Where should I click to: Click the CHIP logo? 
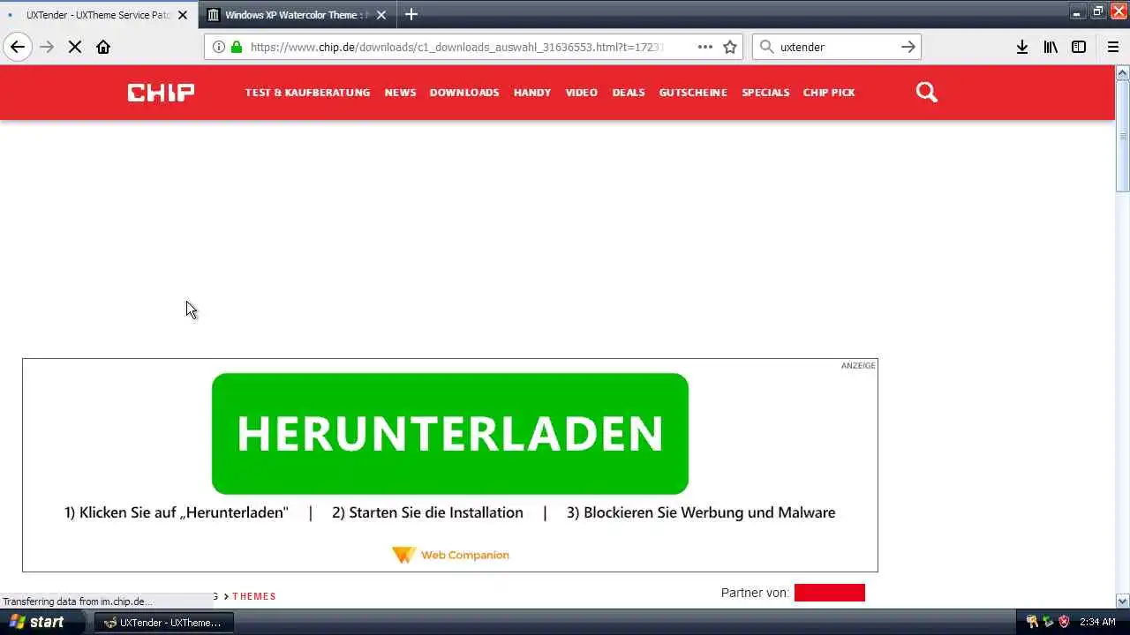click(161, 93)
